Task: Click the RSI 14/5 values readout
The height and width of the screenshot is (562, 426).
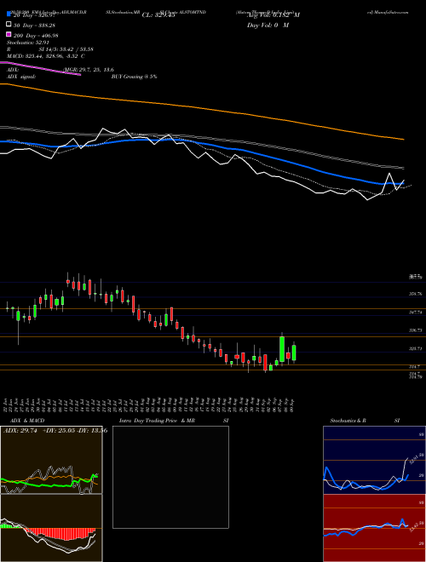Action: (x=66, y=49)
